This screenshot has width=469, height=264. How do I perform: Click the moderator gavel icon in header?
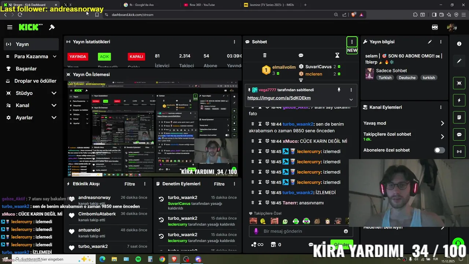pyautogui.click(x=52, y=27)
